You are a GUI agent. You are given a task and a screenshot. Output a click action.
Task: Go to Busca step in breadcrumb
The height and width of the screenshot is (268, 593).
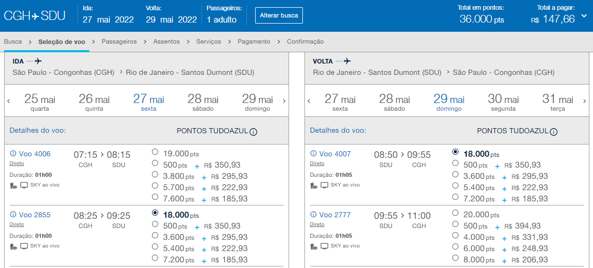pyautogui.click(x=13, y=42)
